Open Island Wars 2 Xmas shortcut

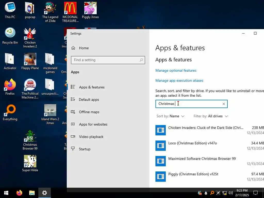50,114
